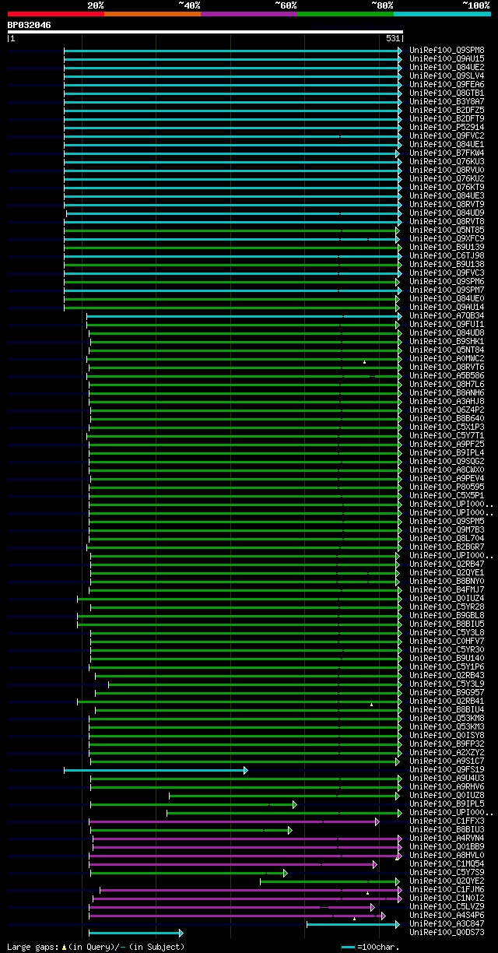Click the UniRef100_P52914 entry
Image resolution: width=498 pixels, height=953 pixels.
tap(447, 127)
